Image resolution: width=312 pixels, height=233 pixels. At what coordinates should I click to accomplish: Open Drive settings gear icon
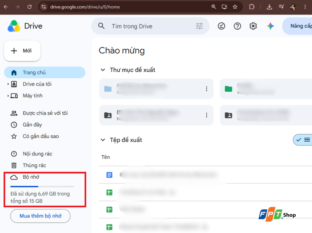click(253, 26)
